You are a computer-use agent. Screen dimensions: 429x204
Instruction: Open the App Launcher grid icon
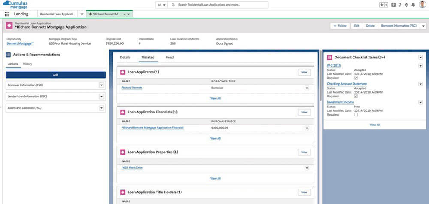click(7, 14)
